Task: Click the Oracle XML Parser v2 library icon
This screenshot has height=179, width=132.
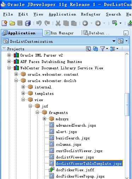Action: 16,55
